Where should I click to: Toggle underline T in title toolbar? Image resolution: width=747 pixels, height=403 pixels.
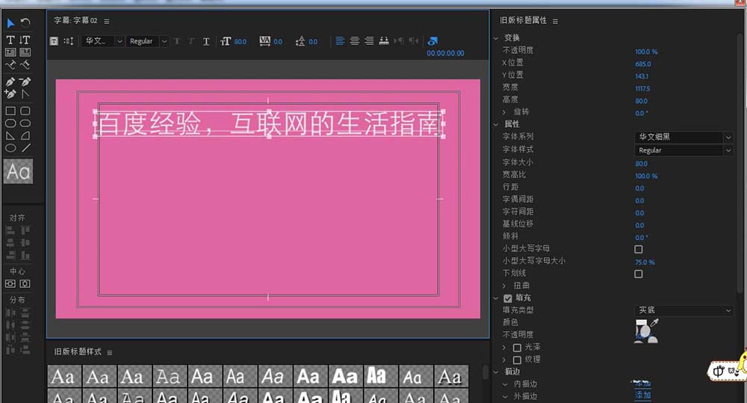tap(206, 41)
